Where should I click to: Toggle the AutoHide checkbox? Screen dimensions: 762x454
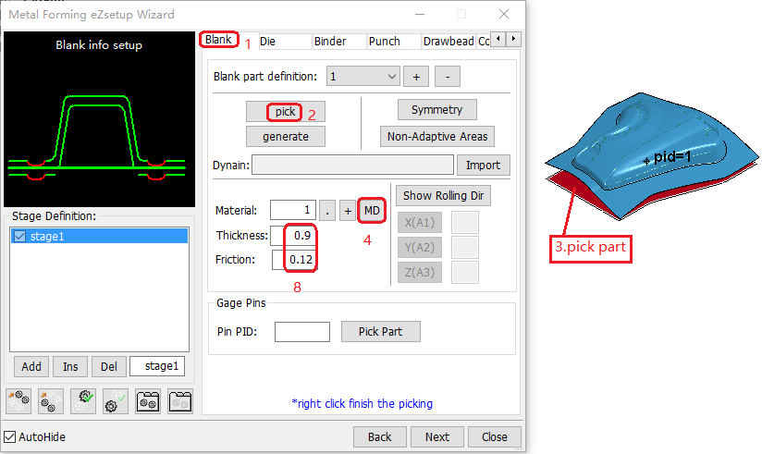[10, 437]
